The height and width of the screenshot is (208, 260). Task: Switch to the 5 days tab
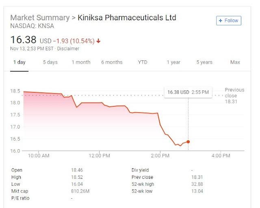50,62
